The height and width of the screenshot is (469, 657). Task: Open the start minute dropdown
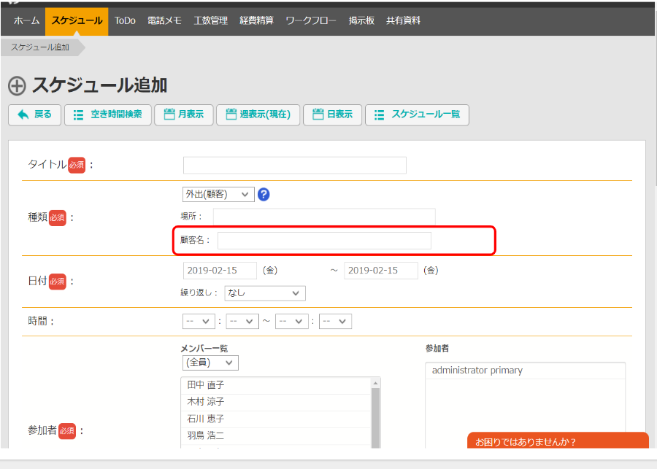242,321
